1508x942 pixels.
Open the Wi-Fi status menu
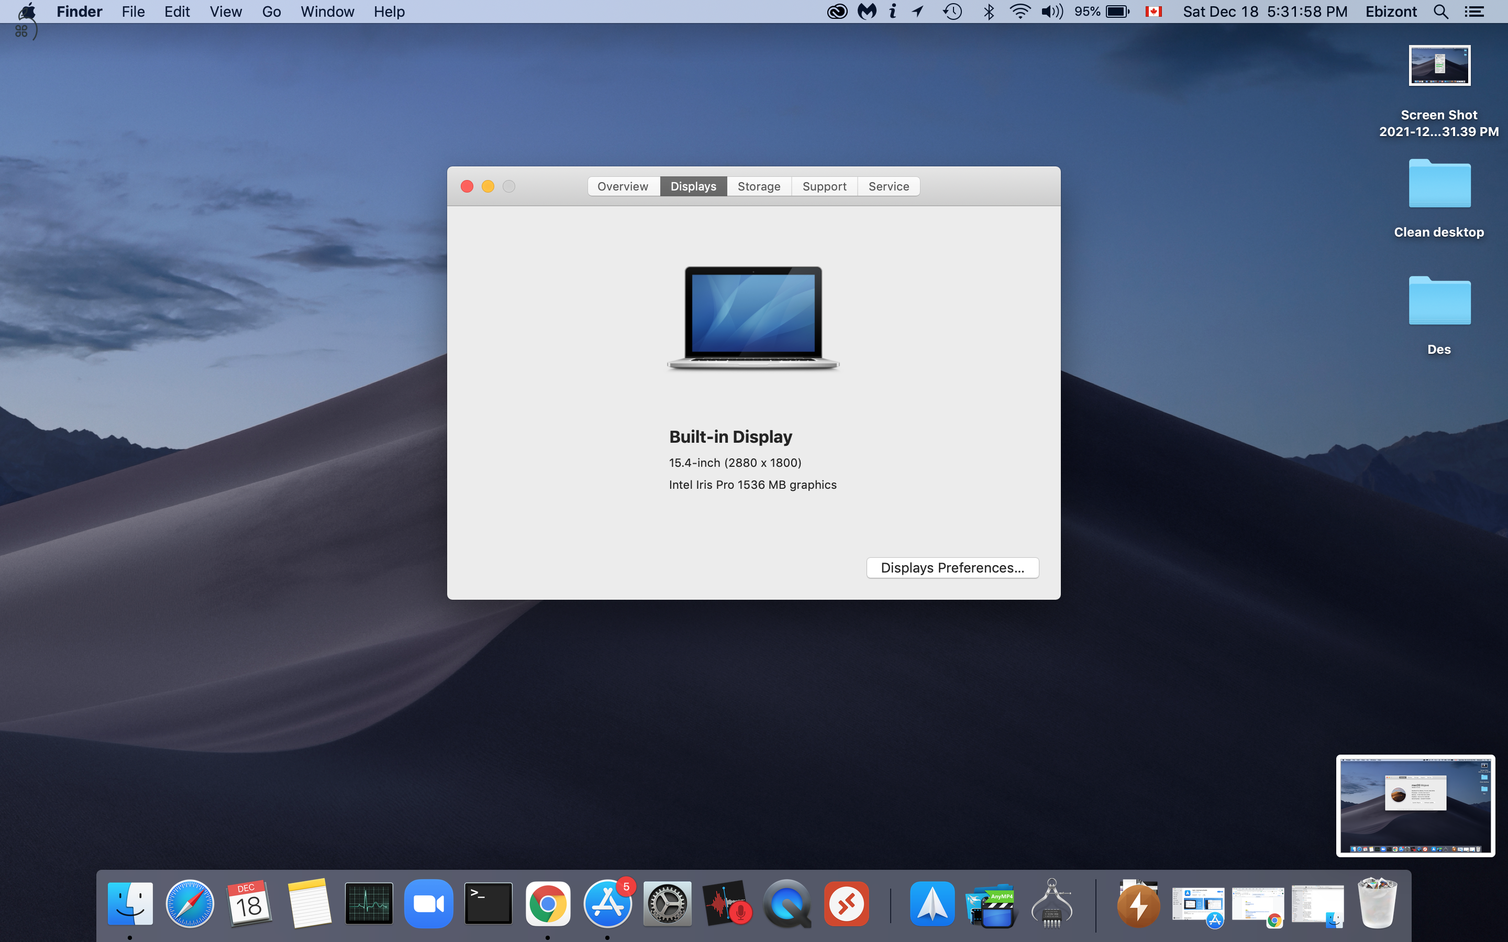coord(1019,11)
